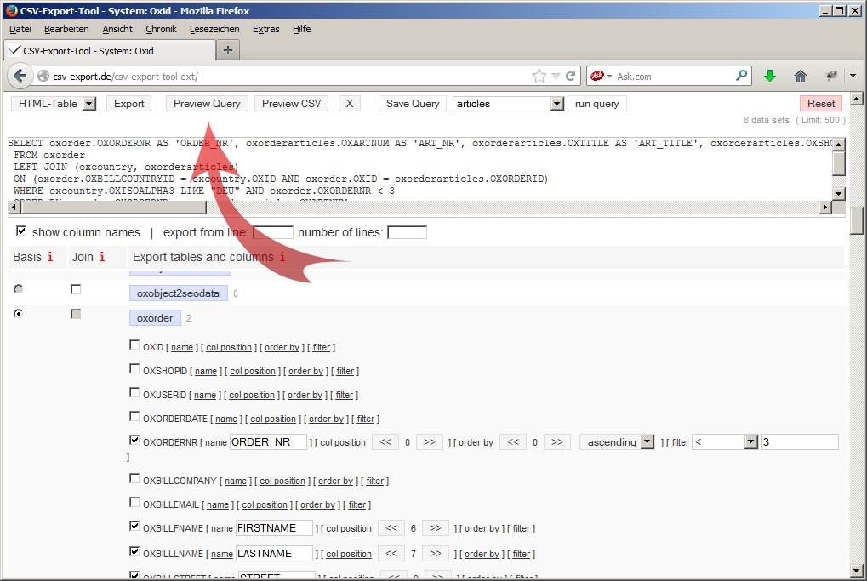Click the Ask search engine logo
Image resolution: width=867 pixels, height=581 pixels.
(596, 76)
